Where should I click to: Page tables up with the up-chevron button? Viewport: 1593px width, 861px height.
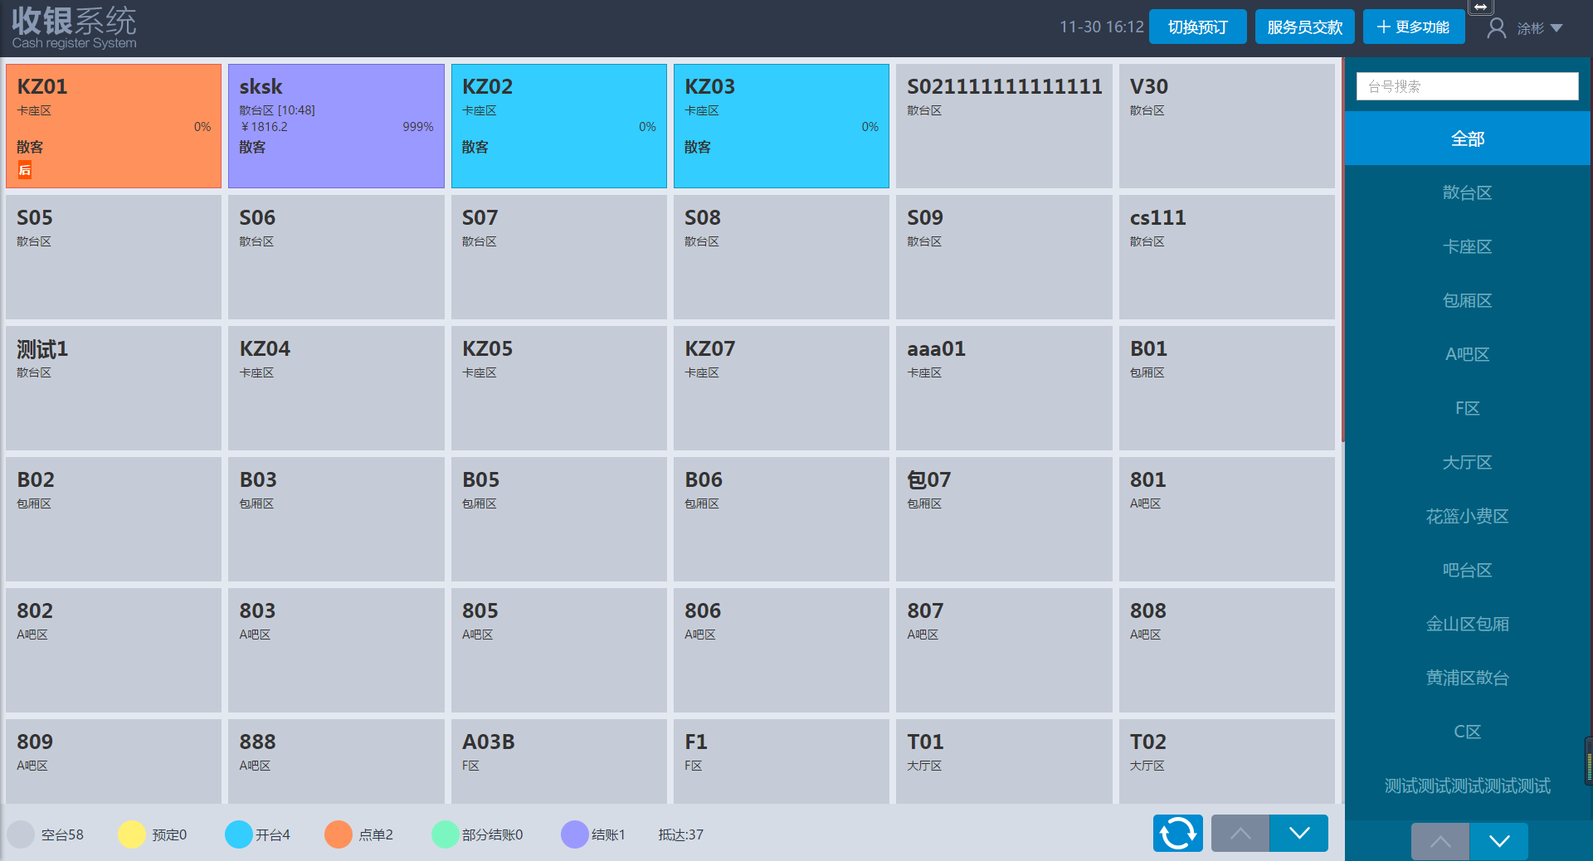pos(1240,833)
